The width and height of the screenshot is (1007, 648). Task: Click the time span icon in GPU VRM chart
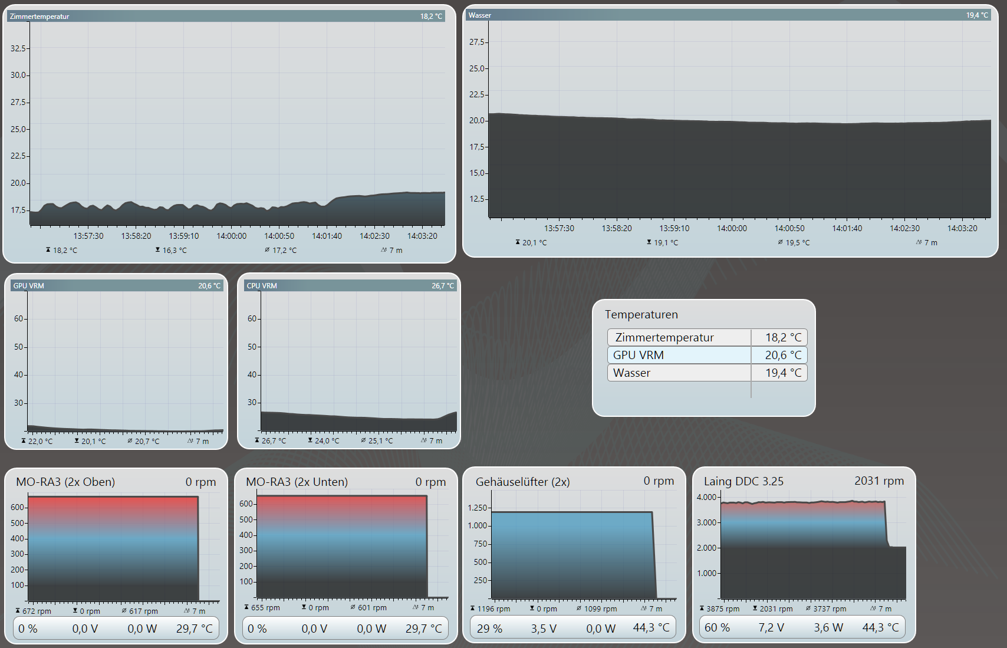tap(190, 441)
